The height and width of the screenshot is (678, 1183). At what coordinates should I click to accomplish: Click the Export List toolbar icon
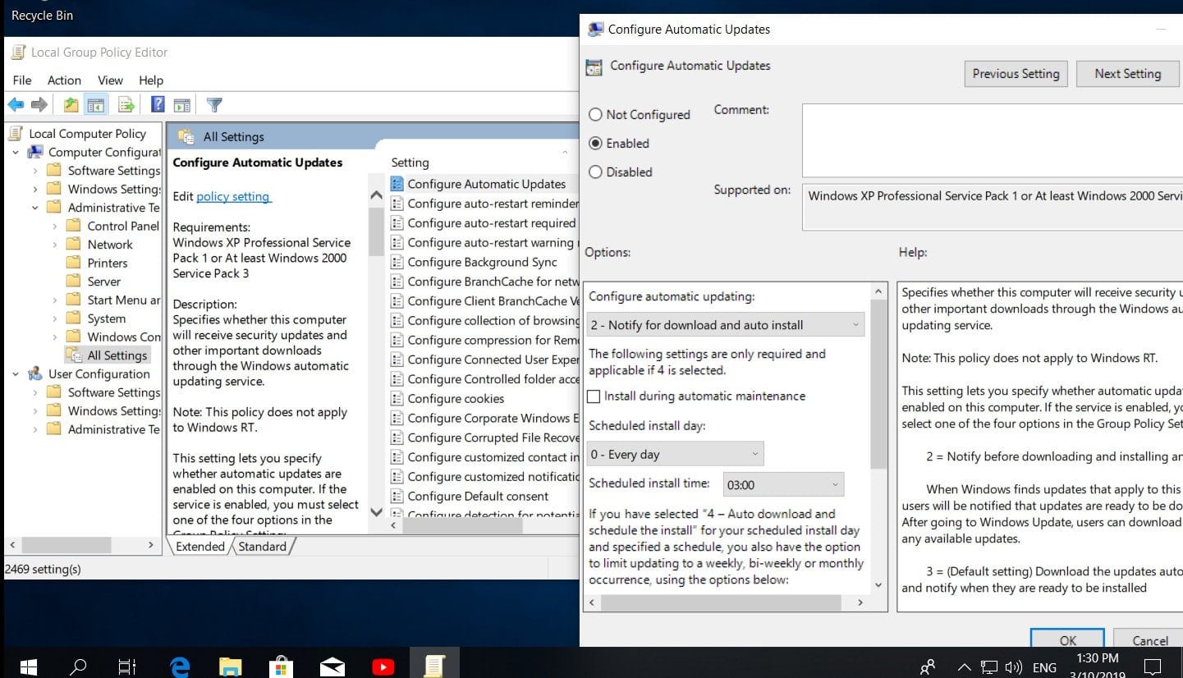(x=126, y=105)
